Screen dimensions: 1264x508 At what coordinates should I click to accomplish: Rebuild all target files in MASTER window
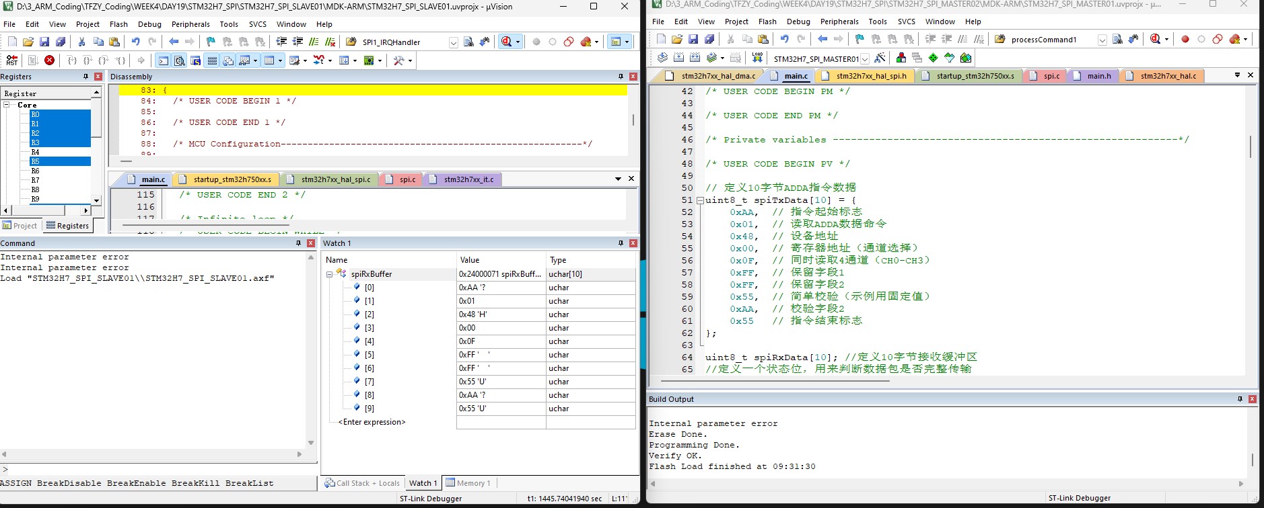click(x=695, y=58)
